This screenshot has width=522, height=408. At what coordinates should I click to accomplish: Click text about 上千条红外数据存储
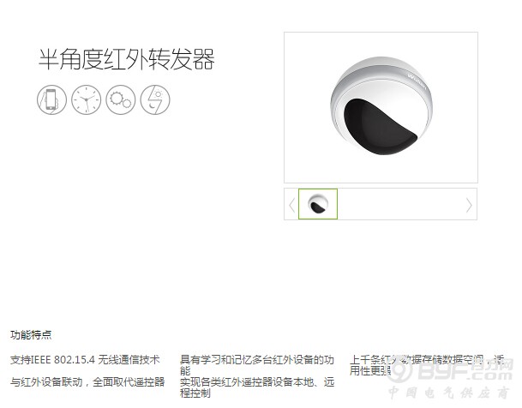427,365
